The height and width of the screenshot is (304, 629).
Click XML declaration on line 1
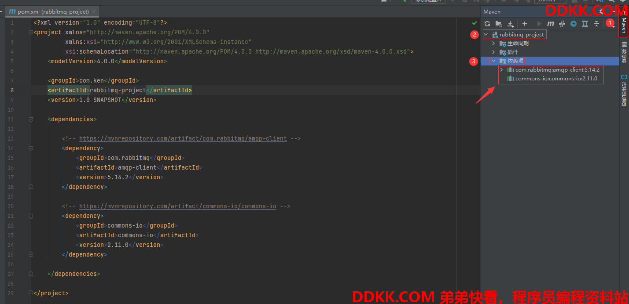pyautogui.click(x=100, y=22)
